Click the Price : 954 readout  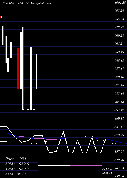point(16,159)
